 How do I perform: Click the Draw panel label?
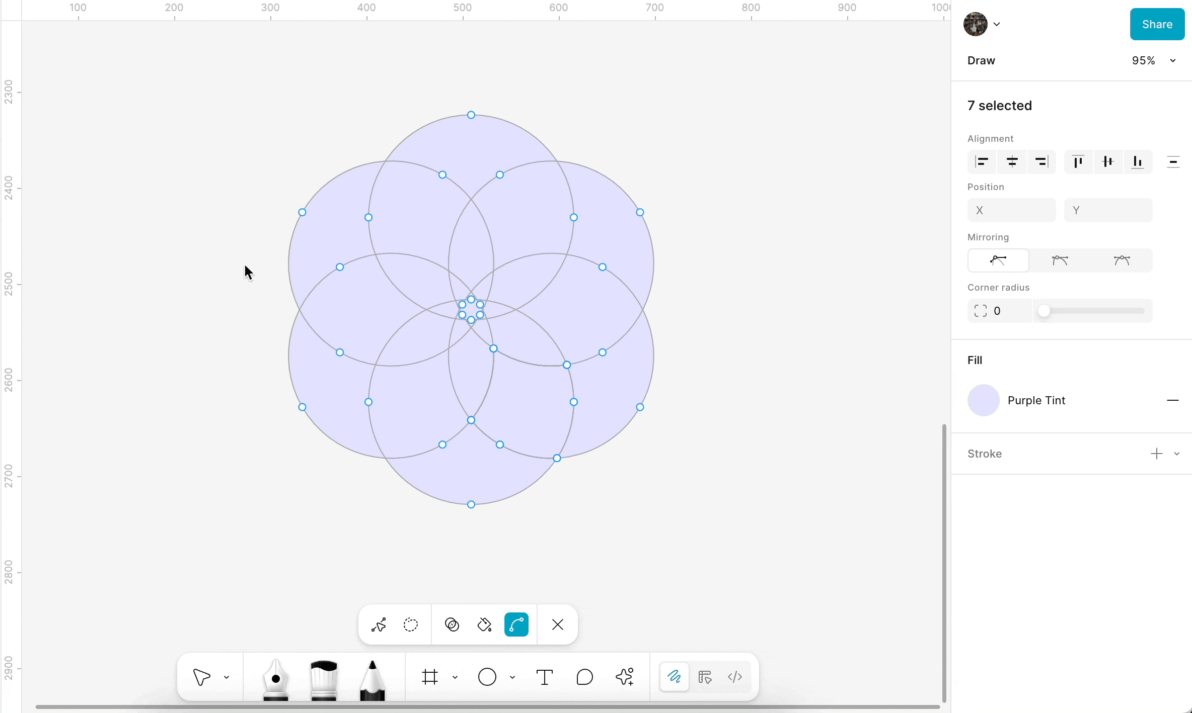tap(981, 60)
